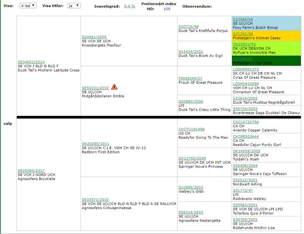This screenshot has width=304, height=234.
Task: Select the name Agrosofens Kastanjetta
Action: point(199,221)
